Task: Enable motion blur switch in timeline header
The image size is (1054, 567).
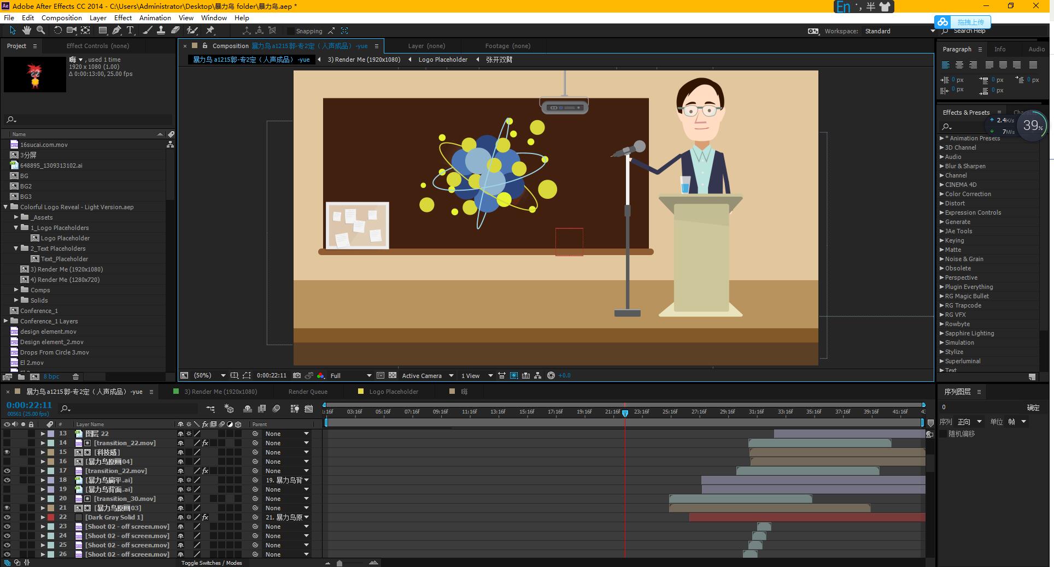Action: click(277, 409)
